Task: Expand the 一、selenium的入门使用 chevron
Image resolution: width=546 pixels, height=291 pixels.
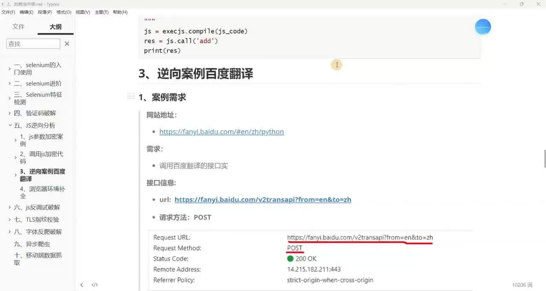Action: [x=10, y=69]
